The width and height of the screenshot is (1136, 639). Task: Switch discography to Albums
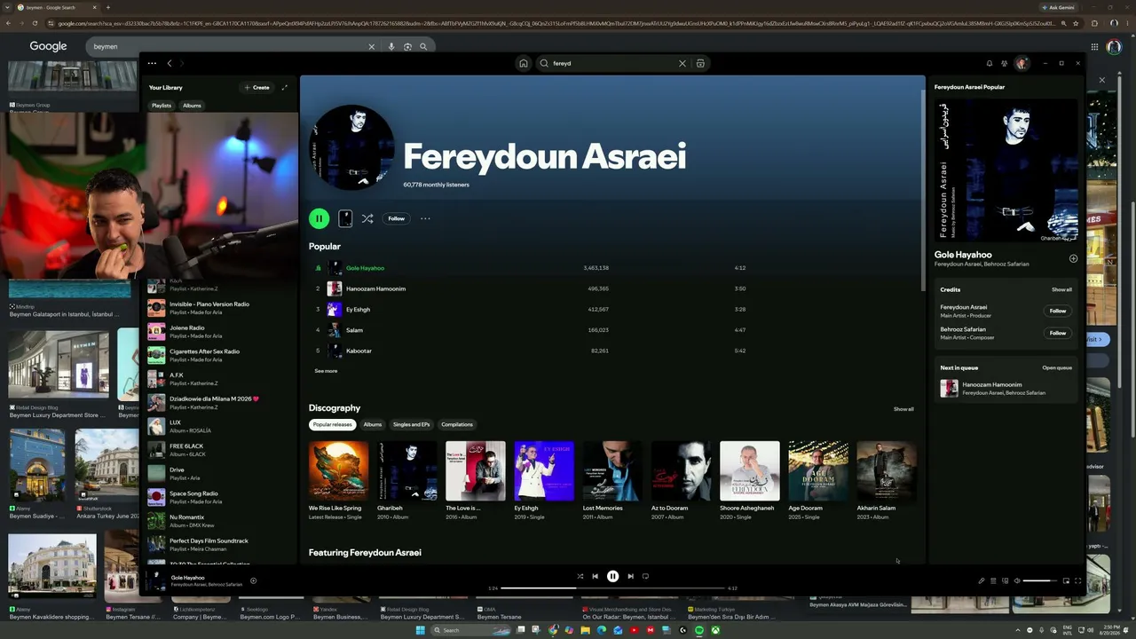point(373,424)
